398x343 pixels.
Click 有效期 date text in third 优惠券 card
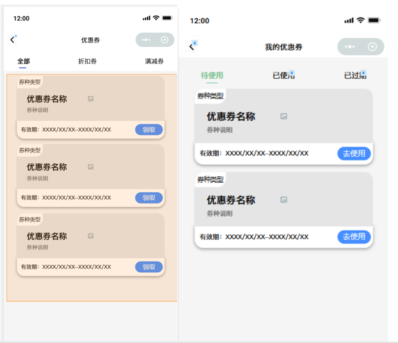click(66, 267)
